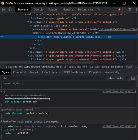Activate the inspect element picker tool

pyautogui.click(x=4, y=10)
